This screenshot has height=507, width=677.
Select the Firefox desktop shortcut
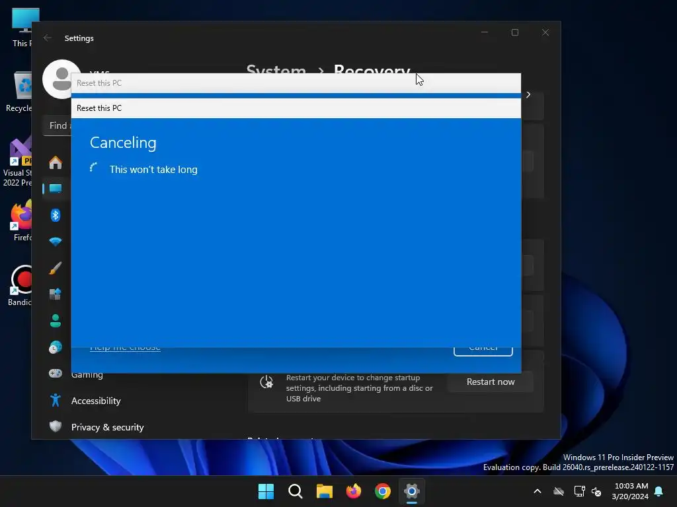pyautogui.click(x=21, y=220)
